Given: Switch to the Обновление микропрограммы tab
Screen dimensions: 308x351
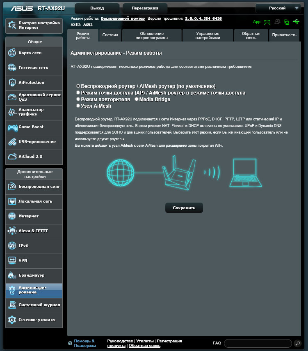Looking at the screenshot, I should [152, 35].
